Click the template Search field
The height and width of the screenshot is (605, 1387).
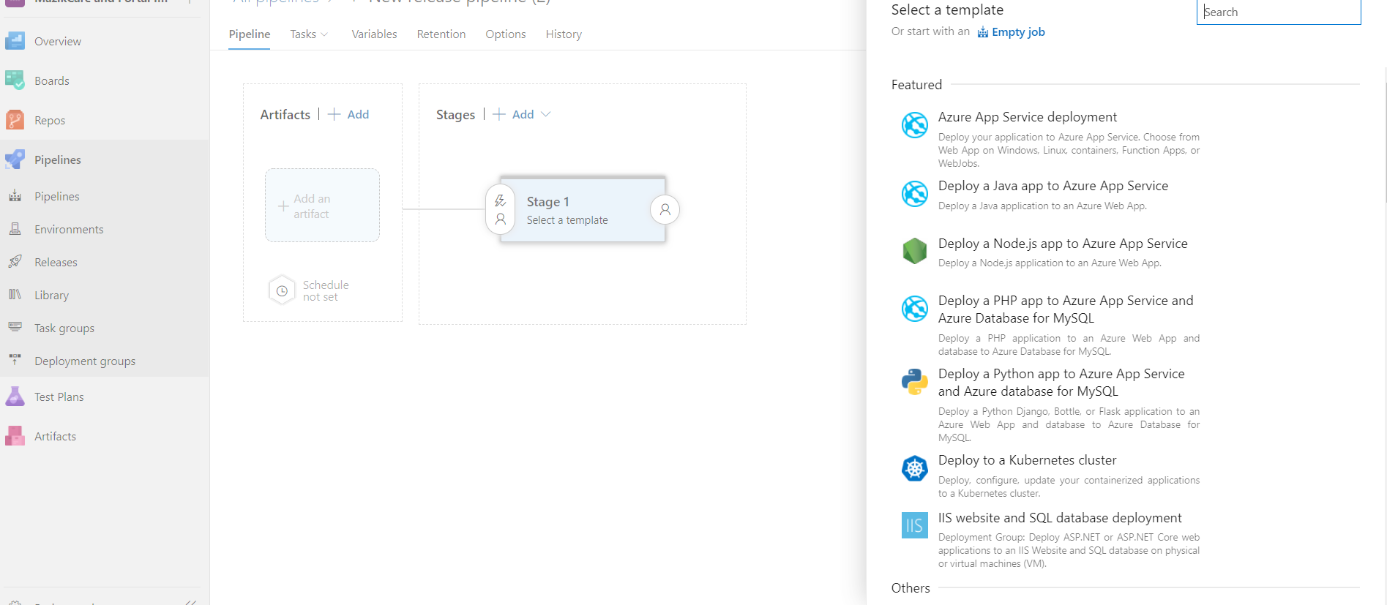[x=1278, y=12]
